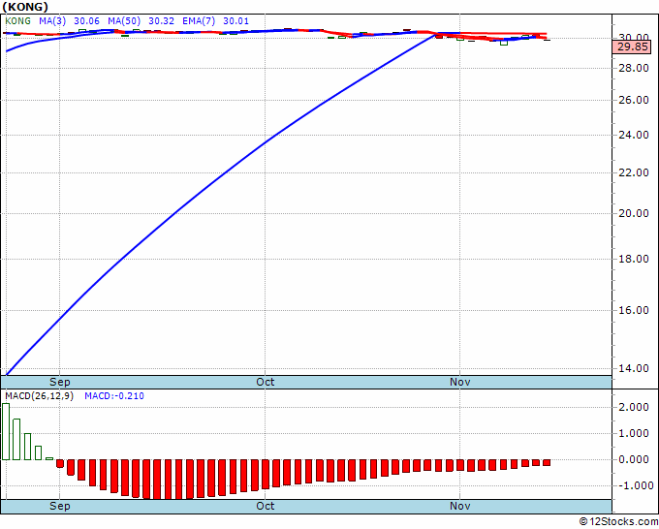Click Oct on the MACD panel axis
This screenshot has height=529, width=659.
click(266, 506)
